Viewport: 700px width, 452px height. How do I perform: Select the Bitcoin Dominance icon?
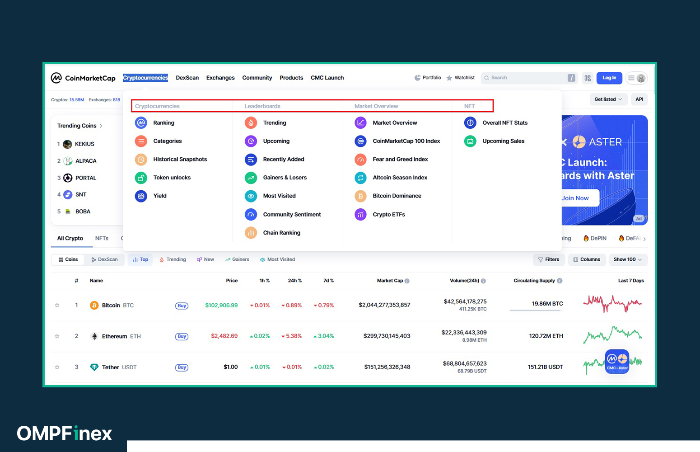tap(360, 196)
